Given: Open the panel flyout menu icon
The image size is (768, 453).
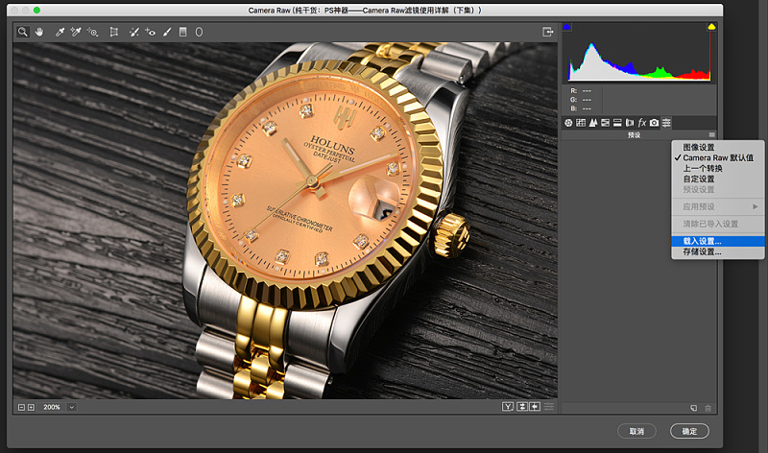Looking at the screenshot, I should (x=711, y=134).
